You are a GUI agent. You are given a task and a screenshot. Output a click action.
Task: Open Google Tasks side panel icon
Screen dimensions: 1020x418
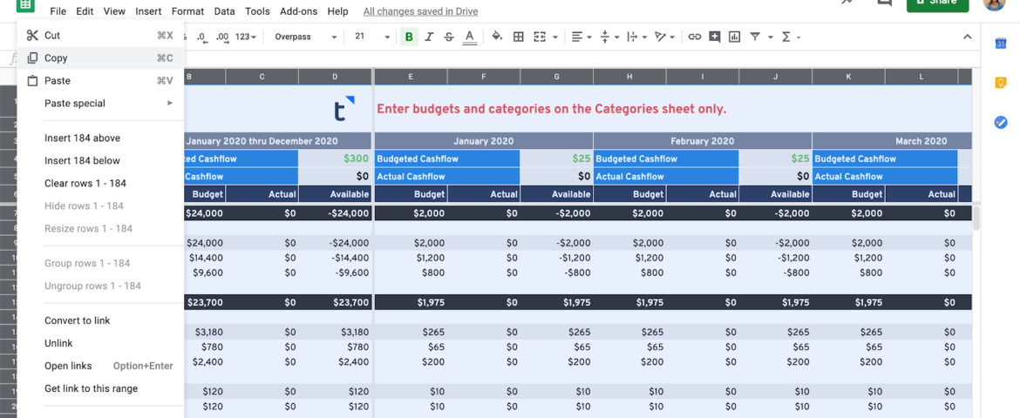click(1001, 122)
